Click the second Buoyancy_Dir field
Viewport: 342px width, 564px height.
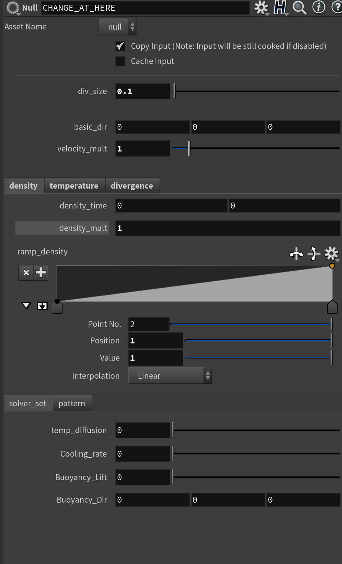point(228,500)
